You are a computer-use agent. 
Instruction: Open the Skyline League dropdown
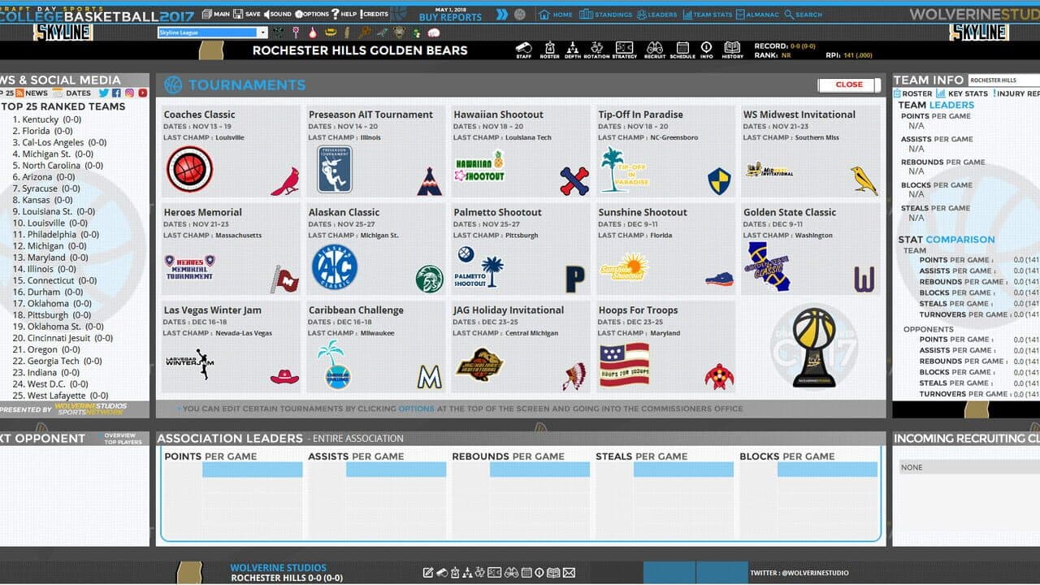(212, 32)
